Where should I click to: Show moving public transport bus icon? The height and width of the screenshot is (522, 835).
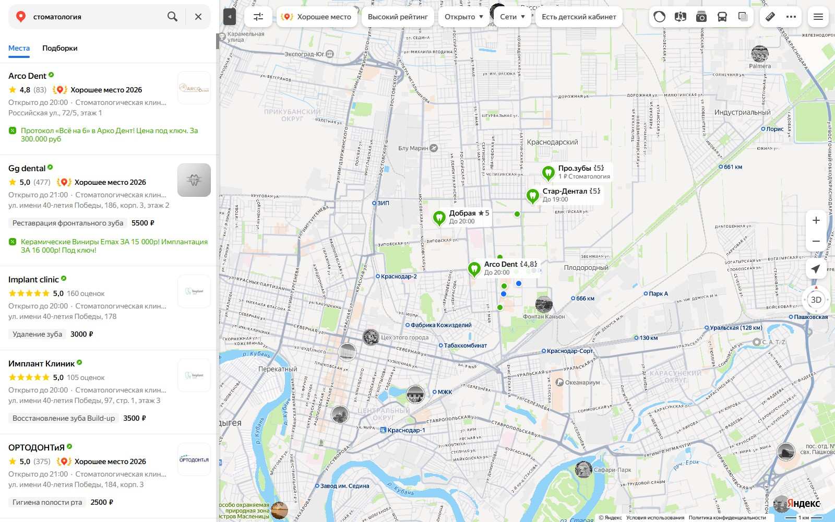click(722, 17)
